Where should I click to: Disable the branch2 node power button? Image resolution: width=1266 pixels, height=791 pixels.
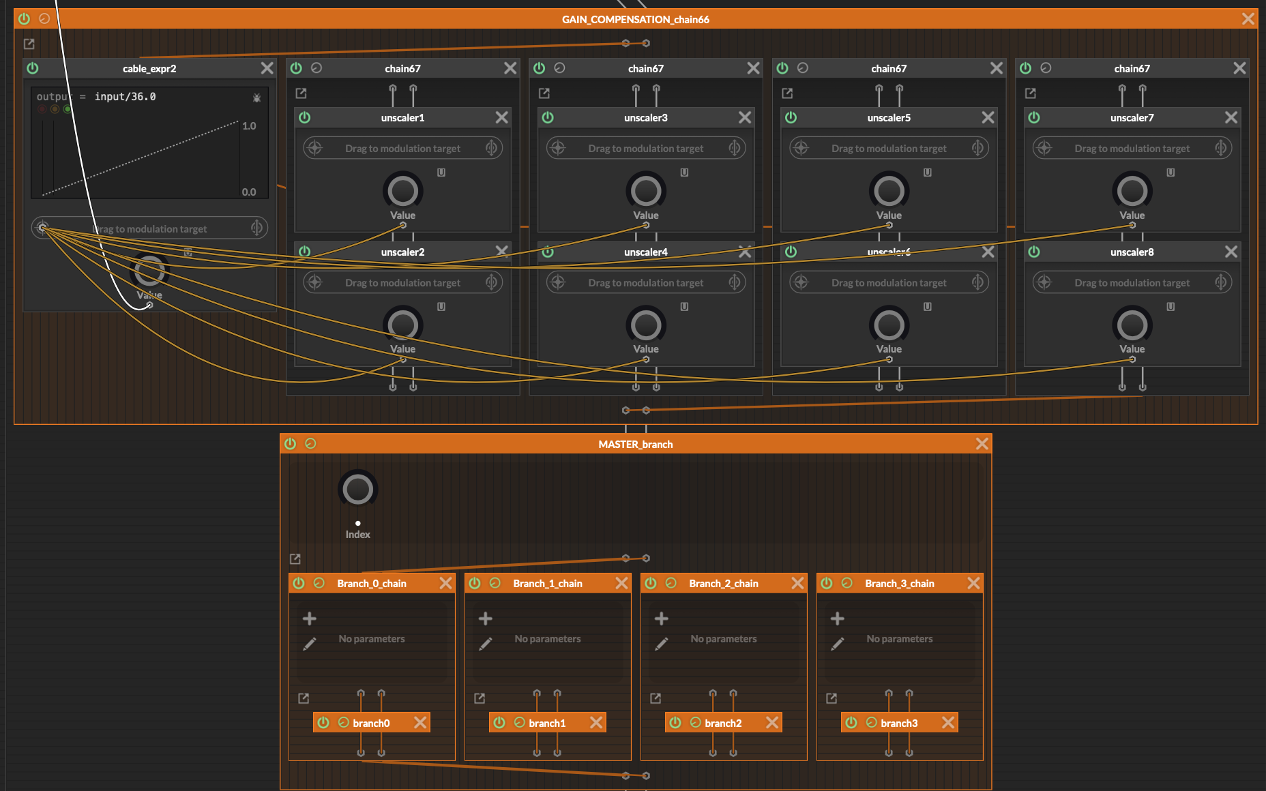pos(675,722)
